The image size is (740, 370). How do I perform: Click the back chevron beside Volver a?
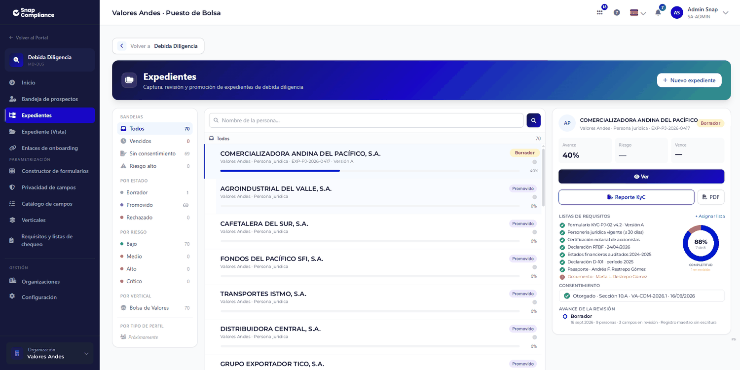pos(122,46)
